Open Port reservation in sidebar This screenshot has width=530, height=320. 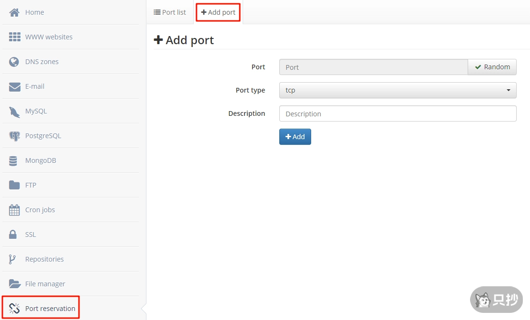[50, 309]
